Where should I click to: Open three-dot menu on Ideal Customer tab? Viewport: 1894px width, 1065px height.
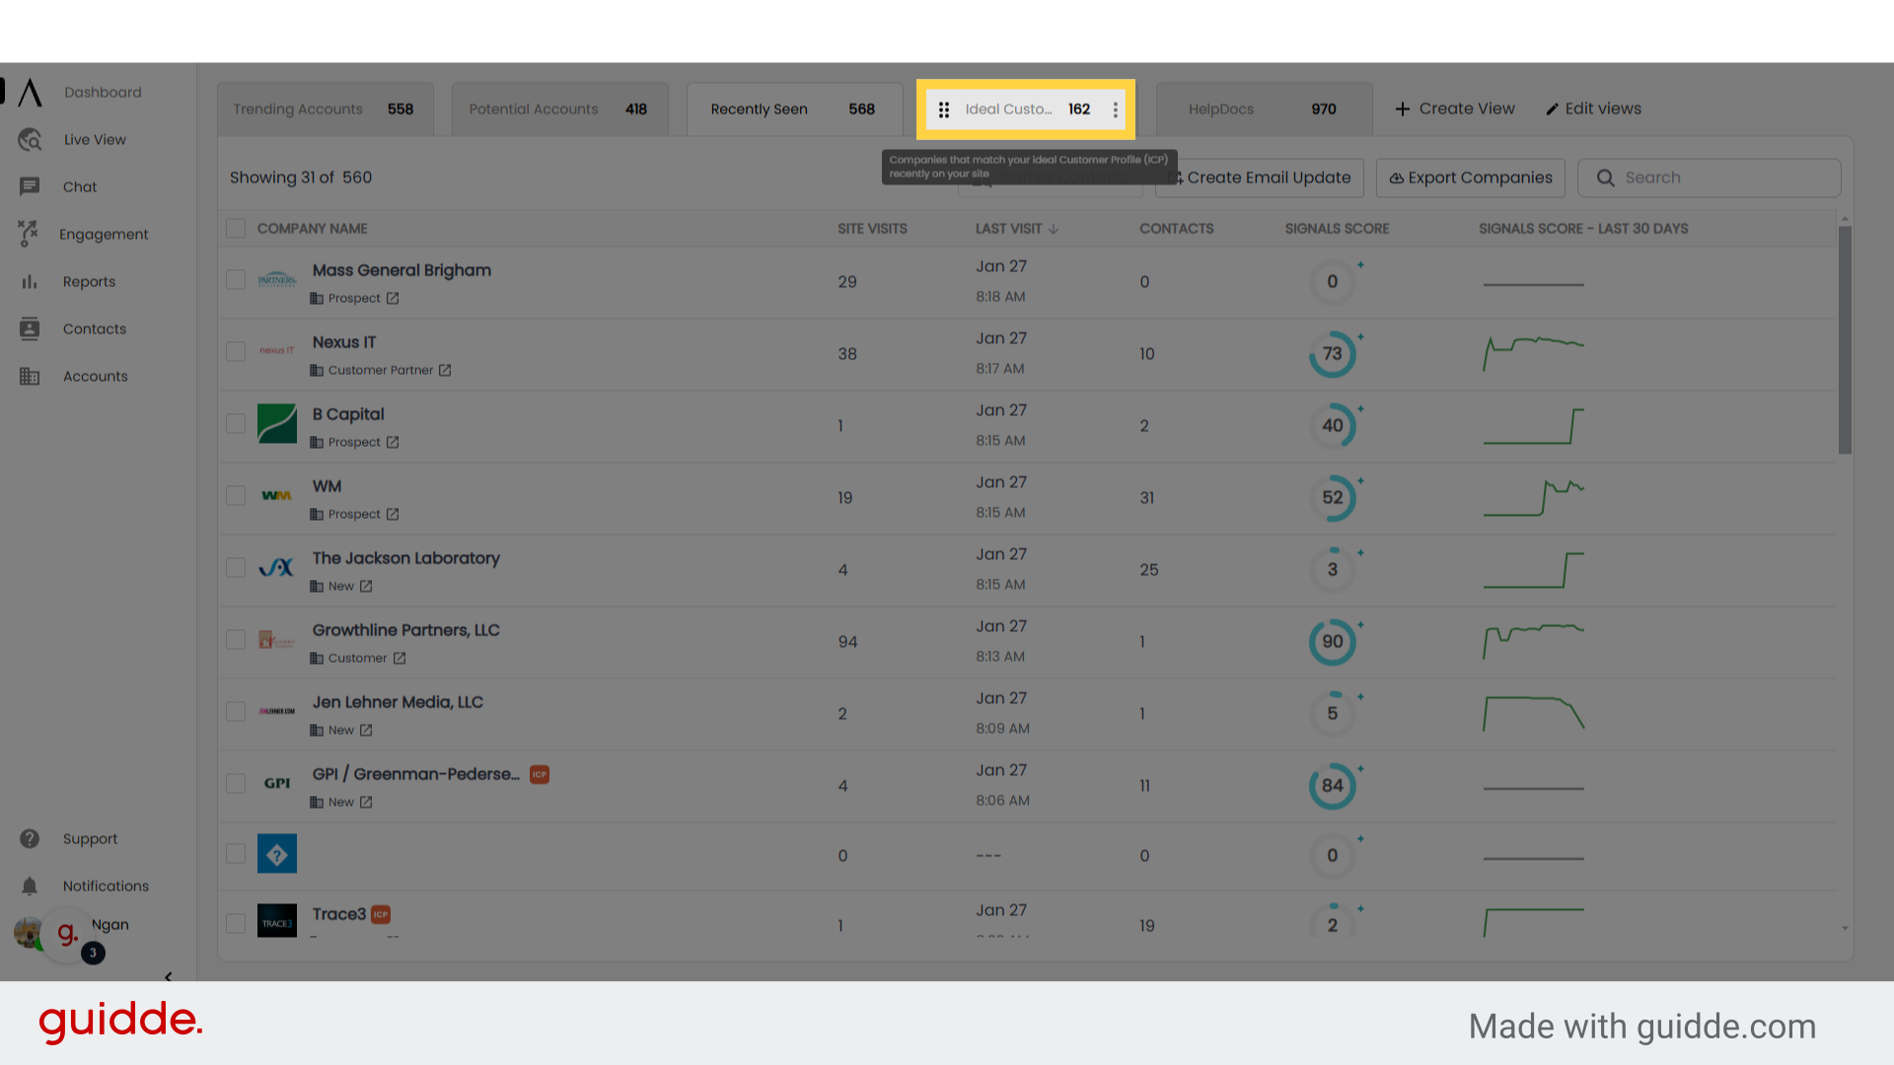tap(1116, 109)
